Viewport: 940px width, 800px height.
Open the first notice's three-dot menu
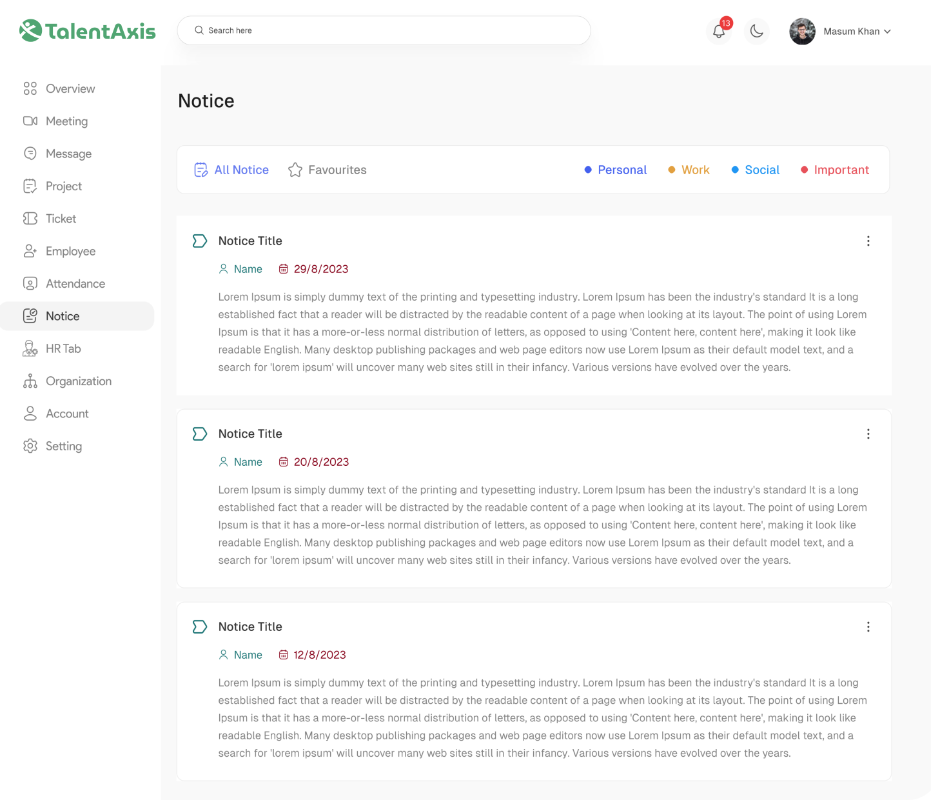point(868,241)
